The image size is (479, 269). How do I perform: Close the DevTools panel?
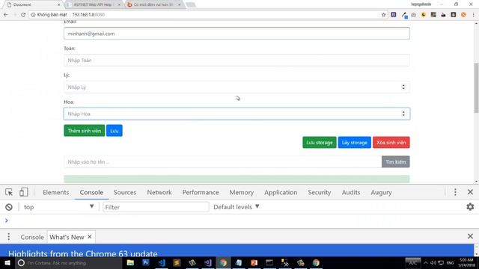pos(470,192)
